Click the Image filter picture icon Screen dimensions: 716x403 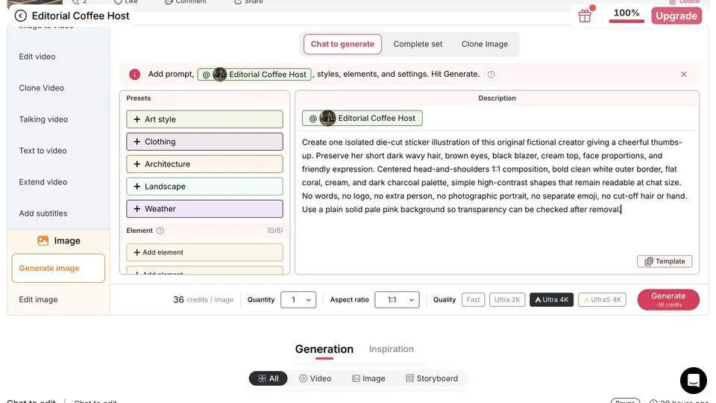(356, 378)
